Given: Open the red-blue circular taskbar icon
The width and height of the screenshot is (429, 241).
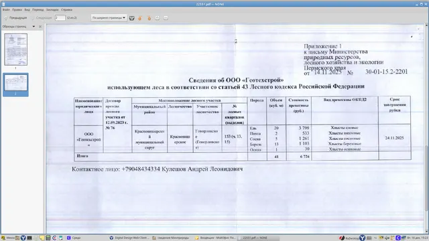Looking at the screenshot, I should [x=54, y=238].
